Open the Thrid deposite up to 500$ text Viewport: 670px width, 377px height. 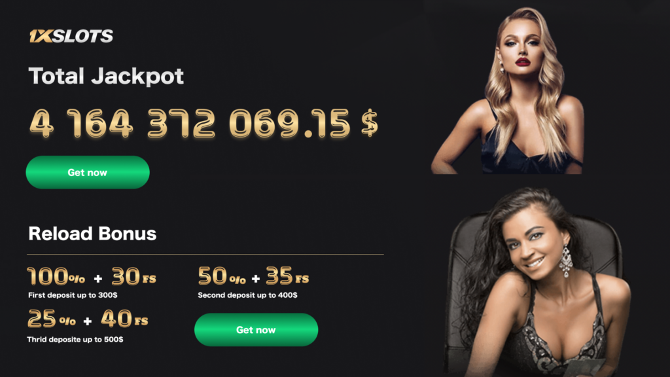point(75,340)
